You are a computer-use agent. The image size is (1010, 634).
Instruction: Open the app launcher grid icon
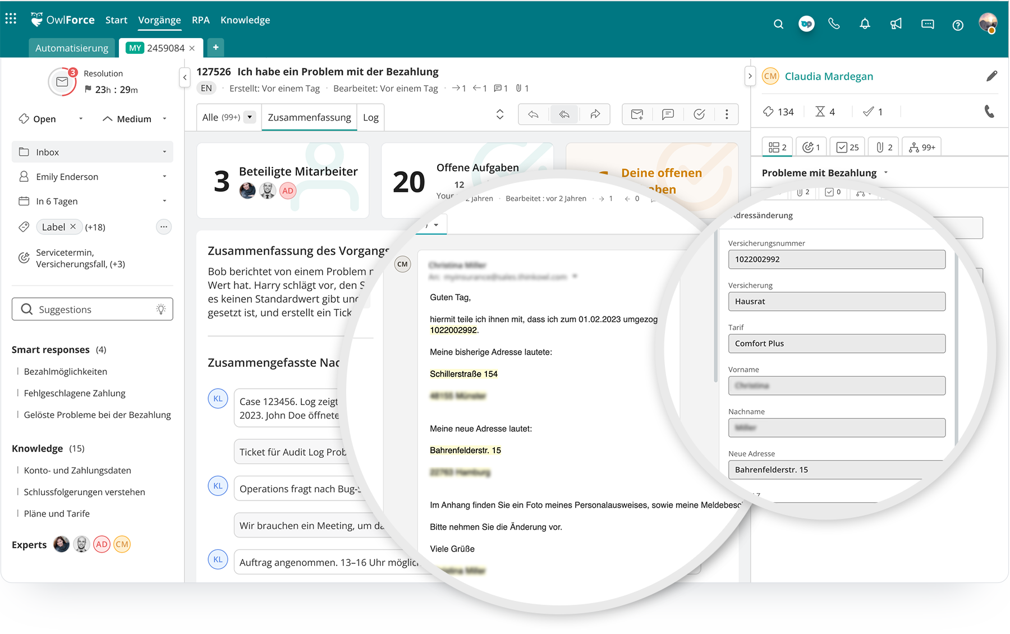pyautogui.click(x=11, y=19)
